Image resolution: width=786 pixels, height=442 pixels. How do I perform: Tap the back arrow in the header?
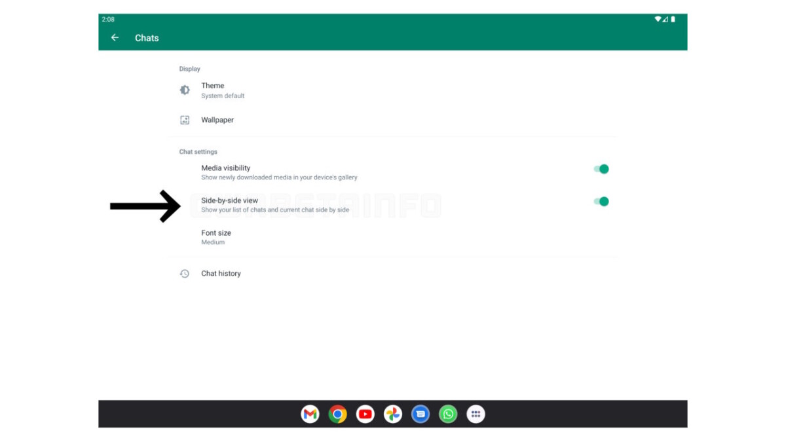(x=115, y=37)
